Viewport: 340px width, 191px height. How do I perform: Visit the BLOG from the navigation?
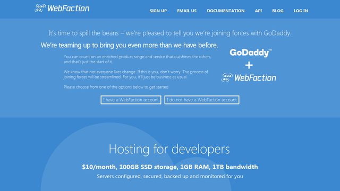pos(278,11)
